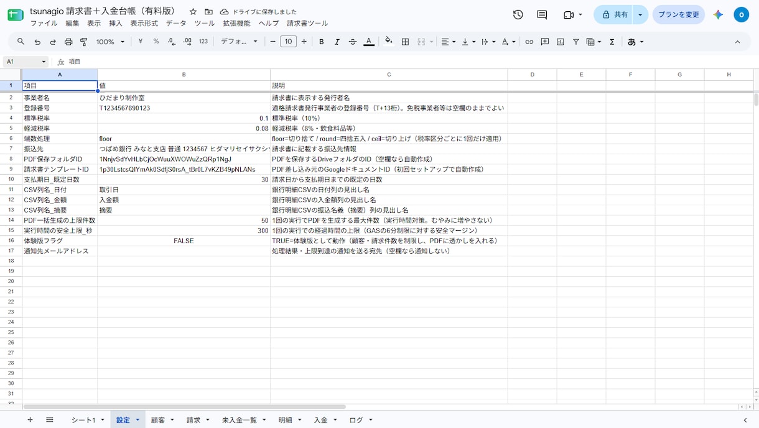Open the video call options dropdown
759x428 pixels.
point(580,15)
